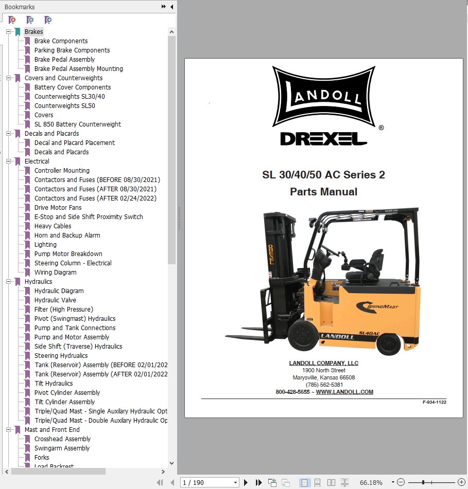Jump to last page button

coord(258,482)
